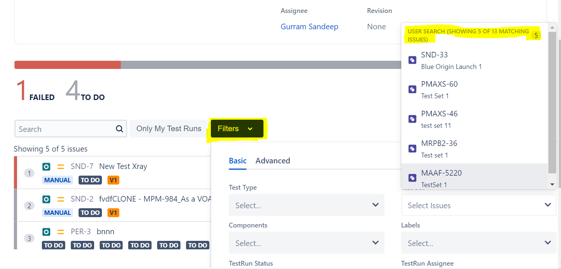Click the priority icon beside SND-2
The image size is (561, 269).
point(60,199)
